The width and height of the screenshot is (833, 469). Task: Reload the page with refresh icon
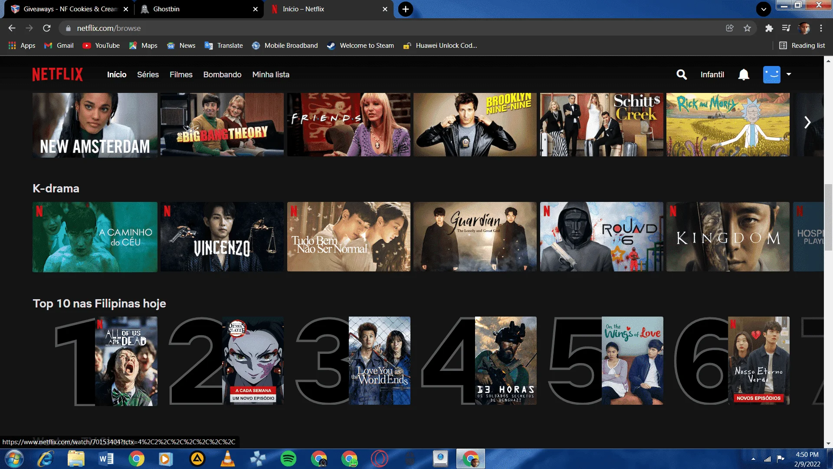(x=47, y=28)
